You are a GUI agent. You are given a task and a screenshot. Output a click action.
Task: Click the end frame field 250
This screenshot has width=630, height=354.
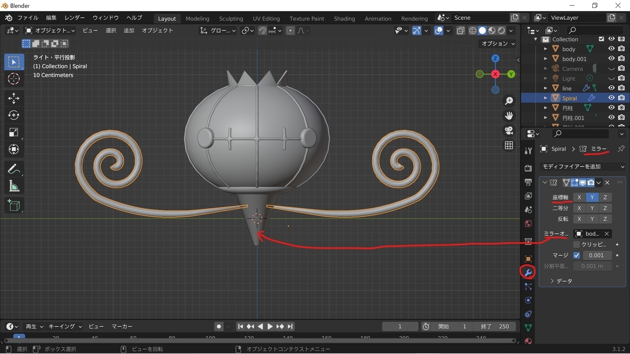[494, 326]
